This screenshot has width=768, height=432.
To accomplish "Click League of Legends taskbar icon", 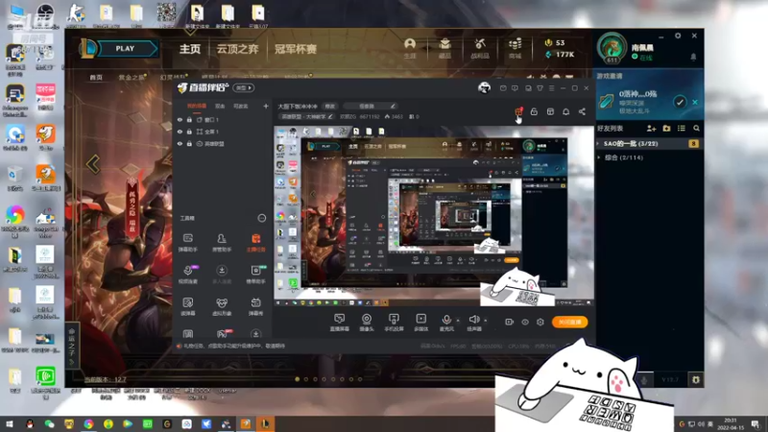I will tap(266, 424).
